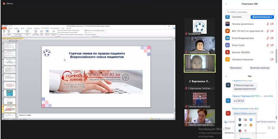Click participant name Светлана Князькова

[x=242, y=59]
